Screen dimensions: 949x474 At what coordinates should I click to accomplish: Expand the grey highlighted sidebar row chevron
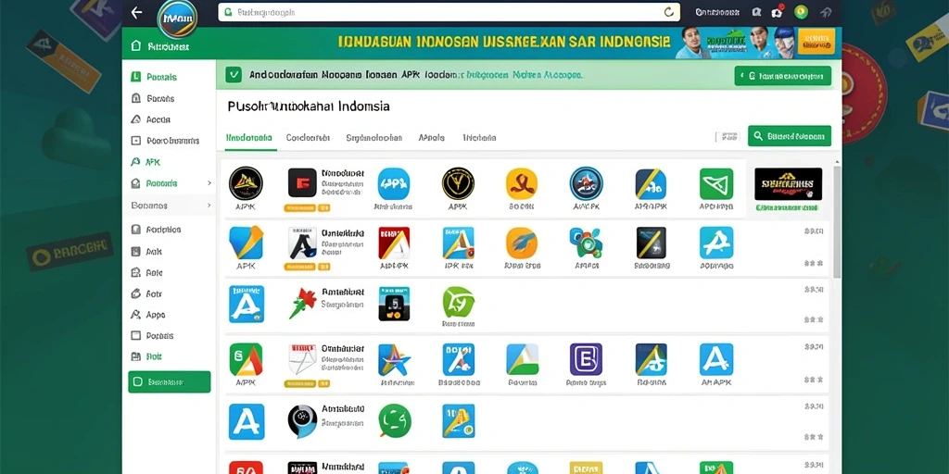(x=209, y=206)
